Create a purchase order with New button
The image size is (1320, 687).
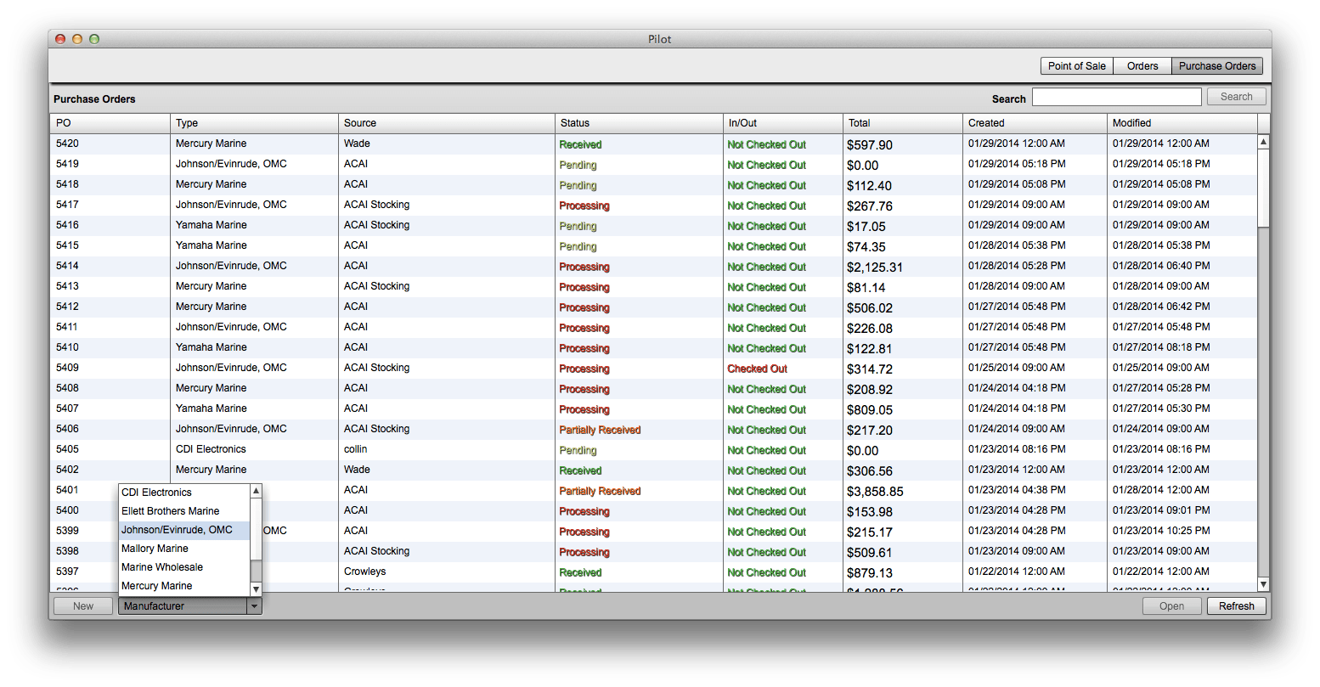[83, 606]
